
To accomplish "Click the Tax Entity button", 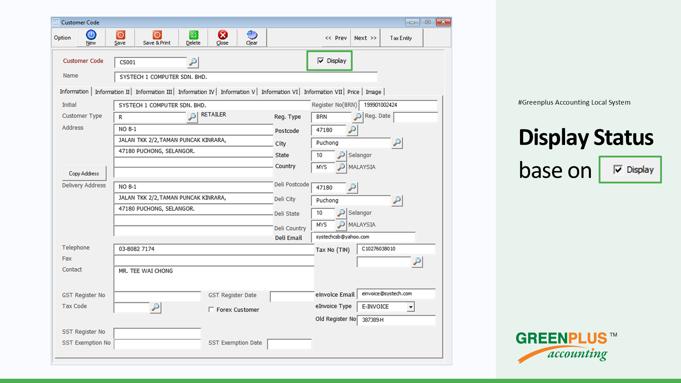I will point(401,38).
